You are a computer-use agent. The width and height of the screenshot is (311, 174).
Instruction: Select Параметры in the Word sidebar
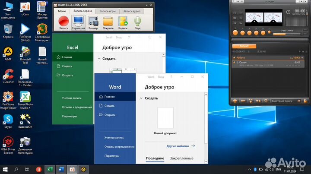111,155
